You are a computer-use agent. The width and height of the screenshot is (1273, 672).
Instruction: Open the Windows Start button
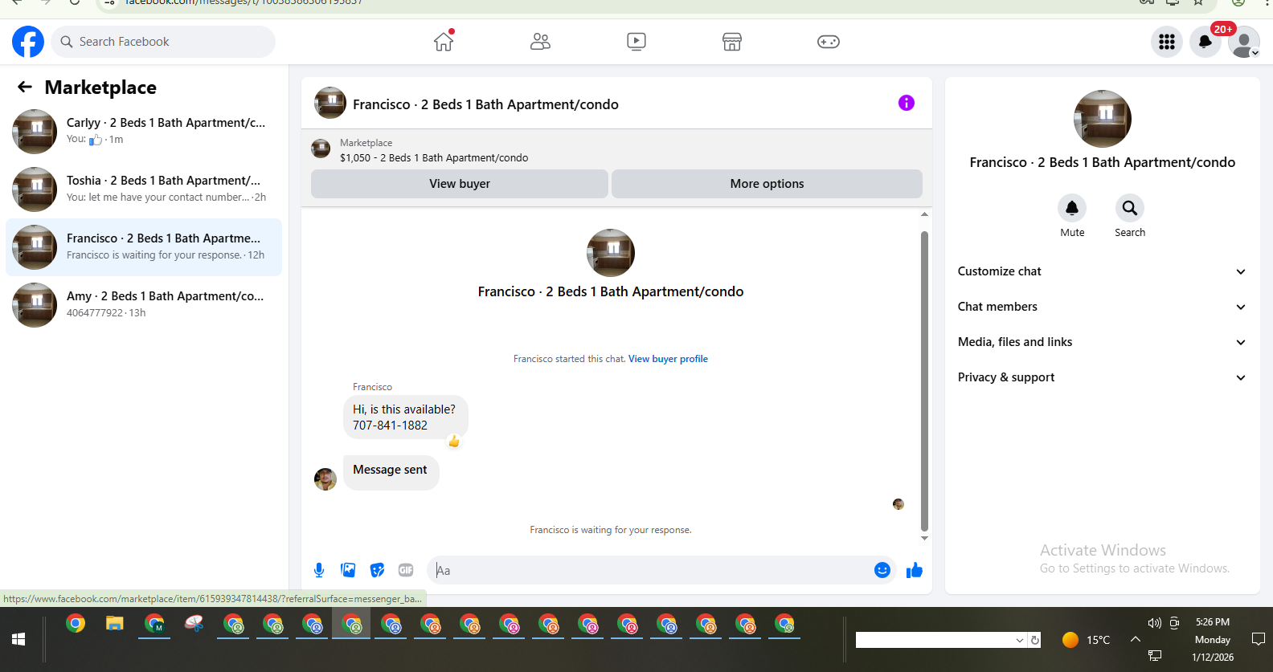(x=18, y=639)
